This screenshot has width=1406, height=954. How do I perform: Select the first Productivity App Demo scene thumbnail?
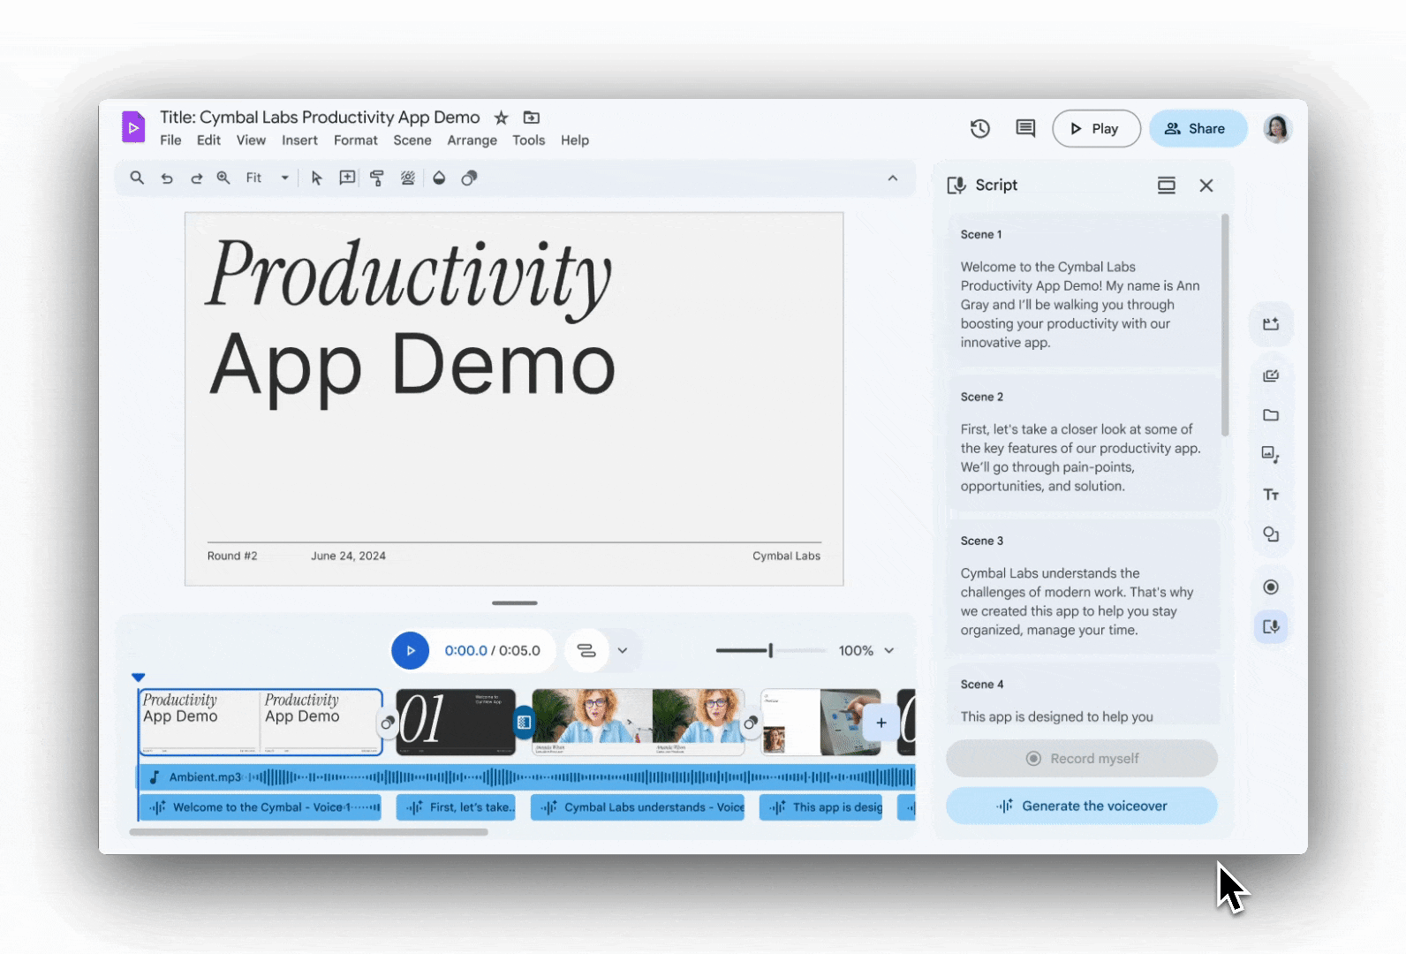click(x=261, y=722)
